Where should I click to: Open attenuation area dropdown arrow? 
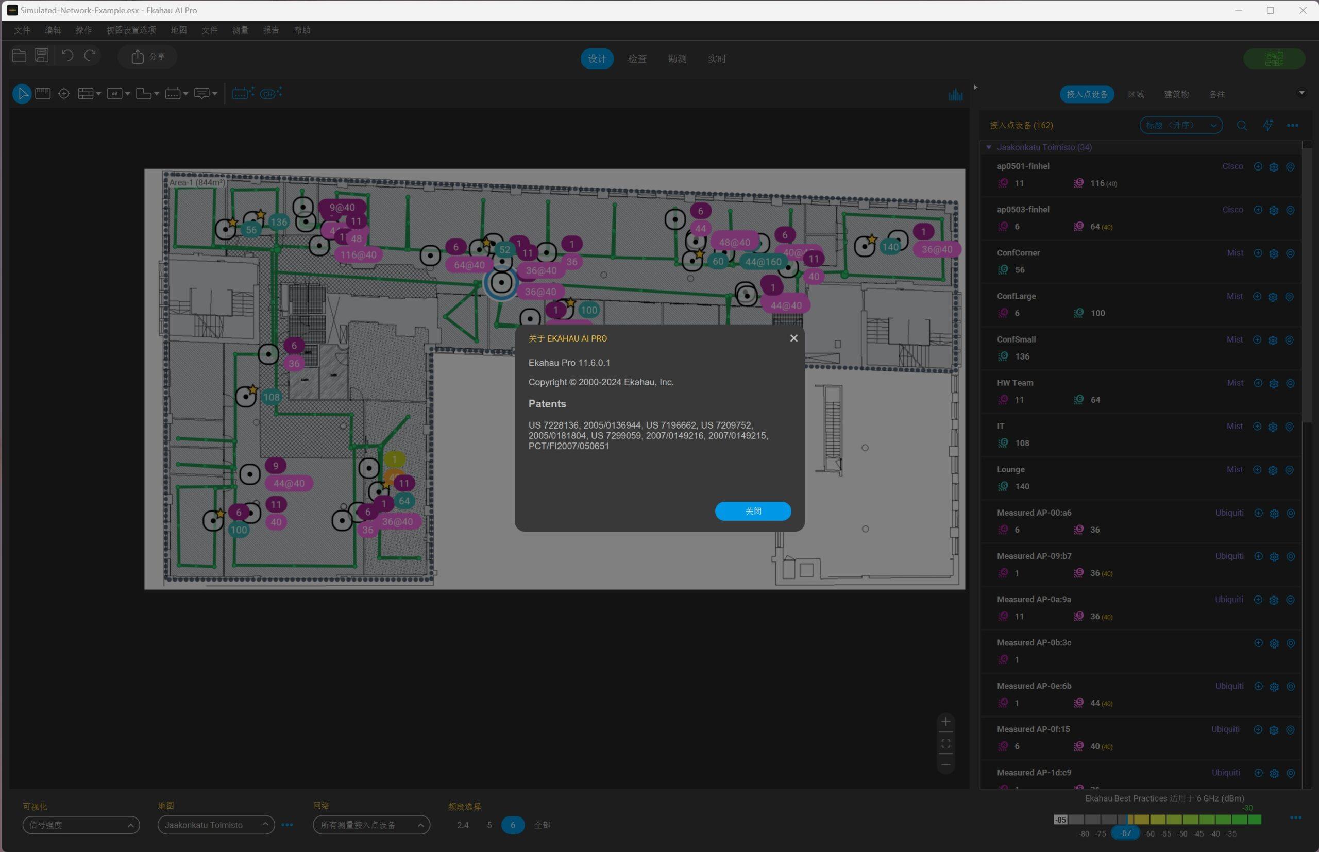[x=128, y=94]
